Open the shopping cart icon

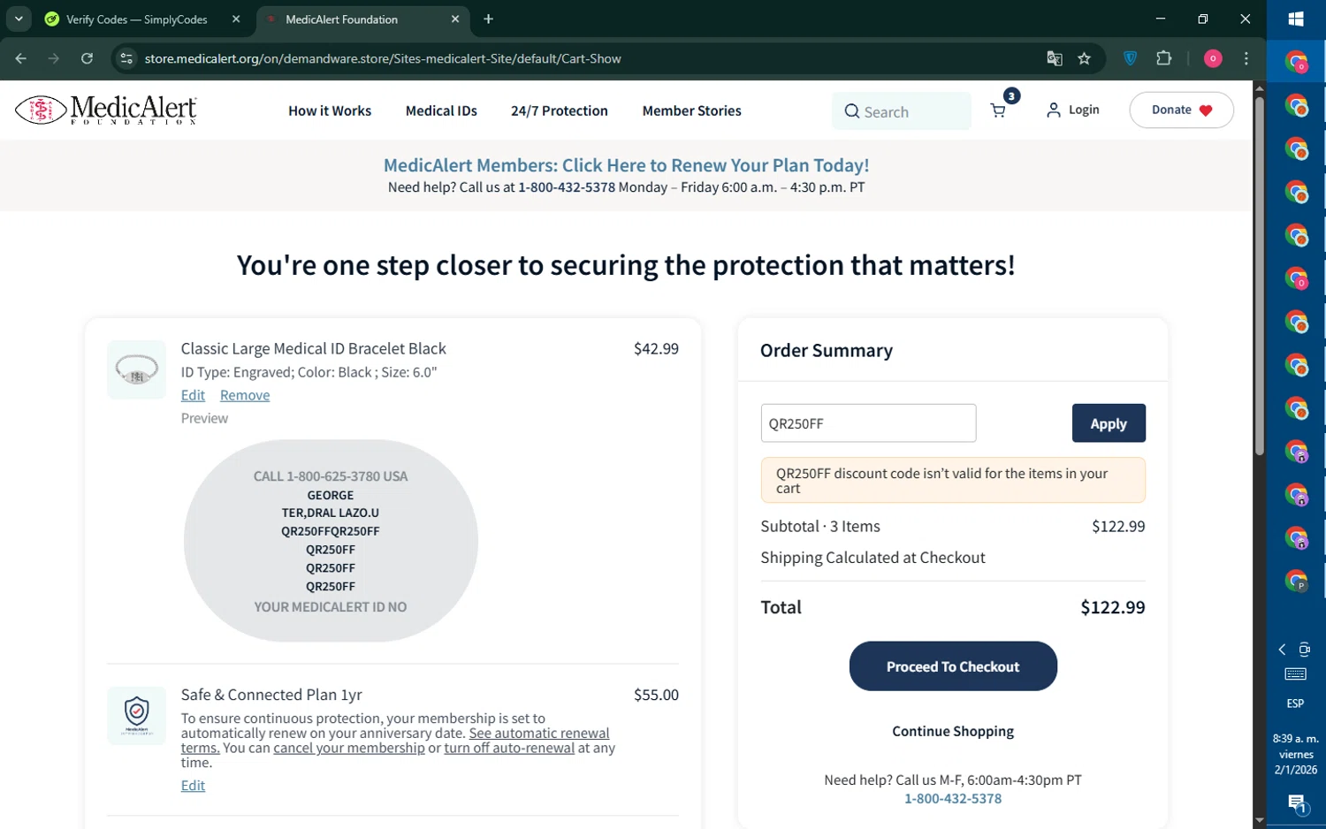[x=998, y=110]
